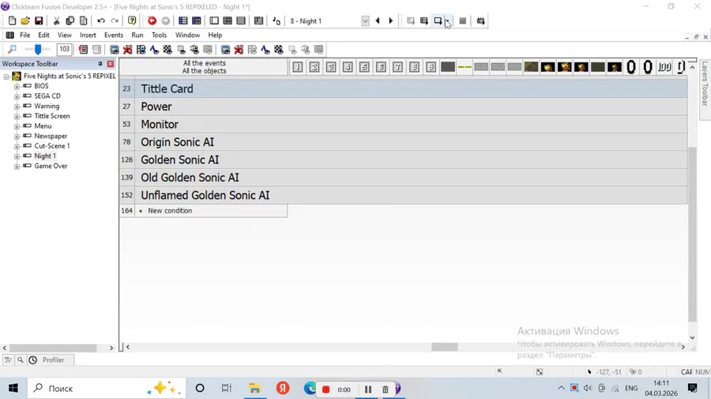Screen dimensions: 711x399
Task: Click the red event list icon beside zoom field
Action: tap(83, 50)
